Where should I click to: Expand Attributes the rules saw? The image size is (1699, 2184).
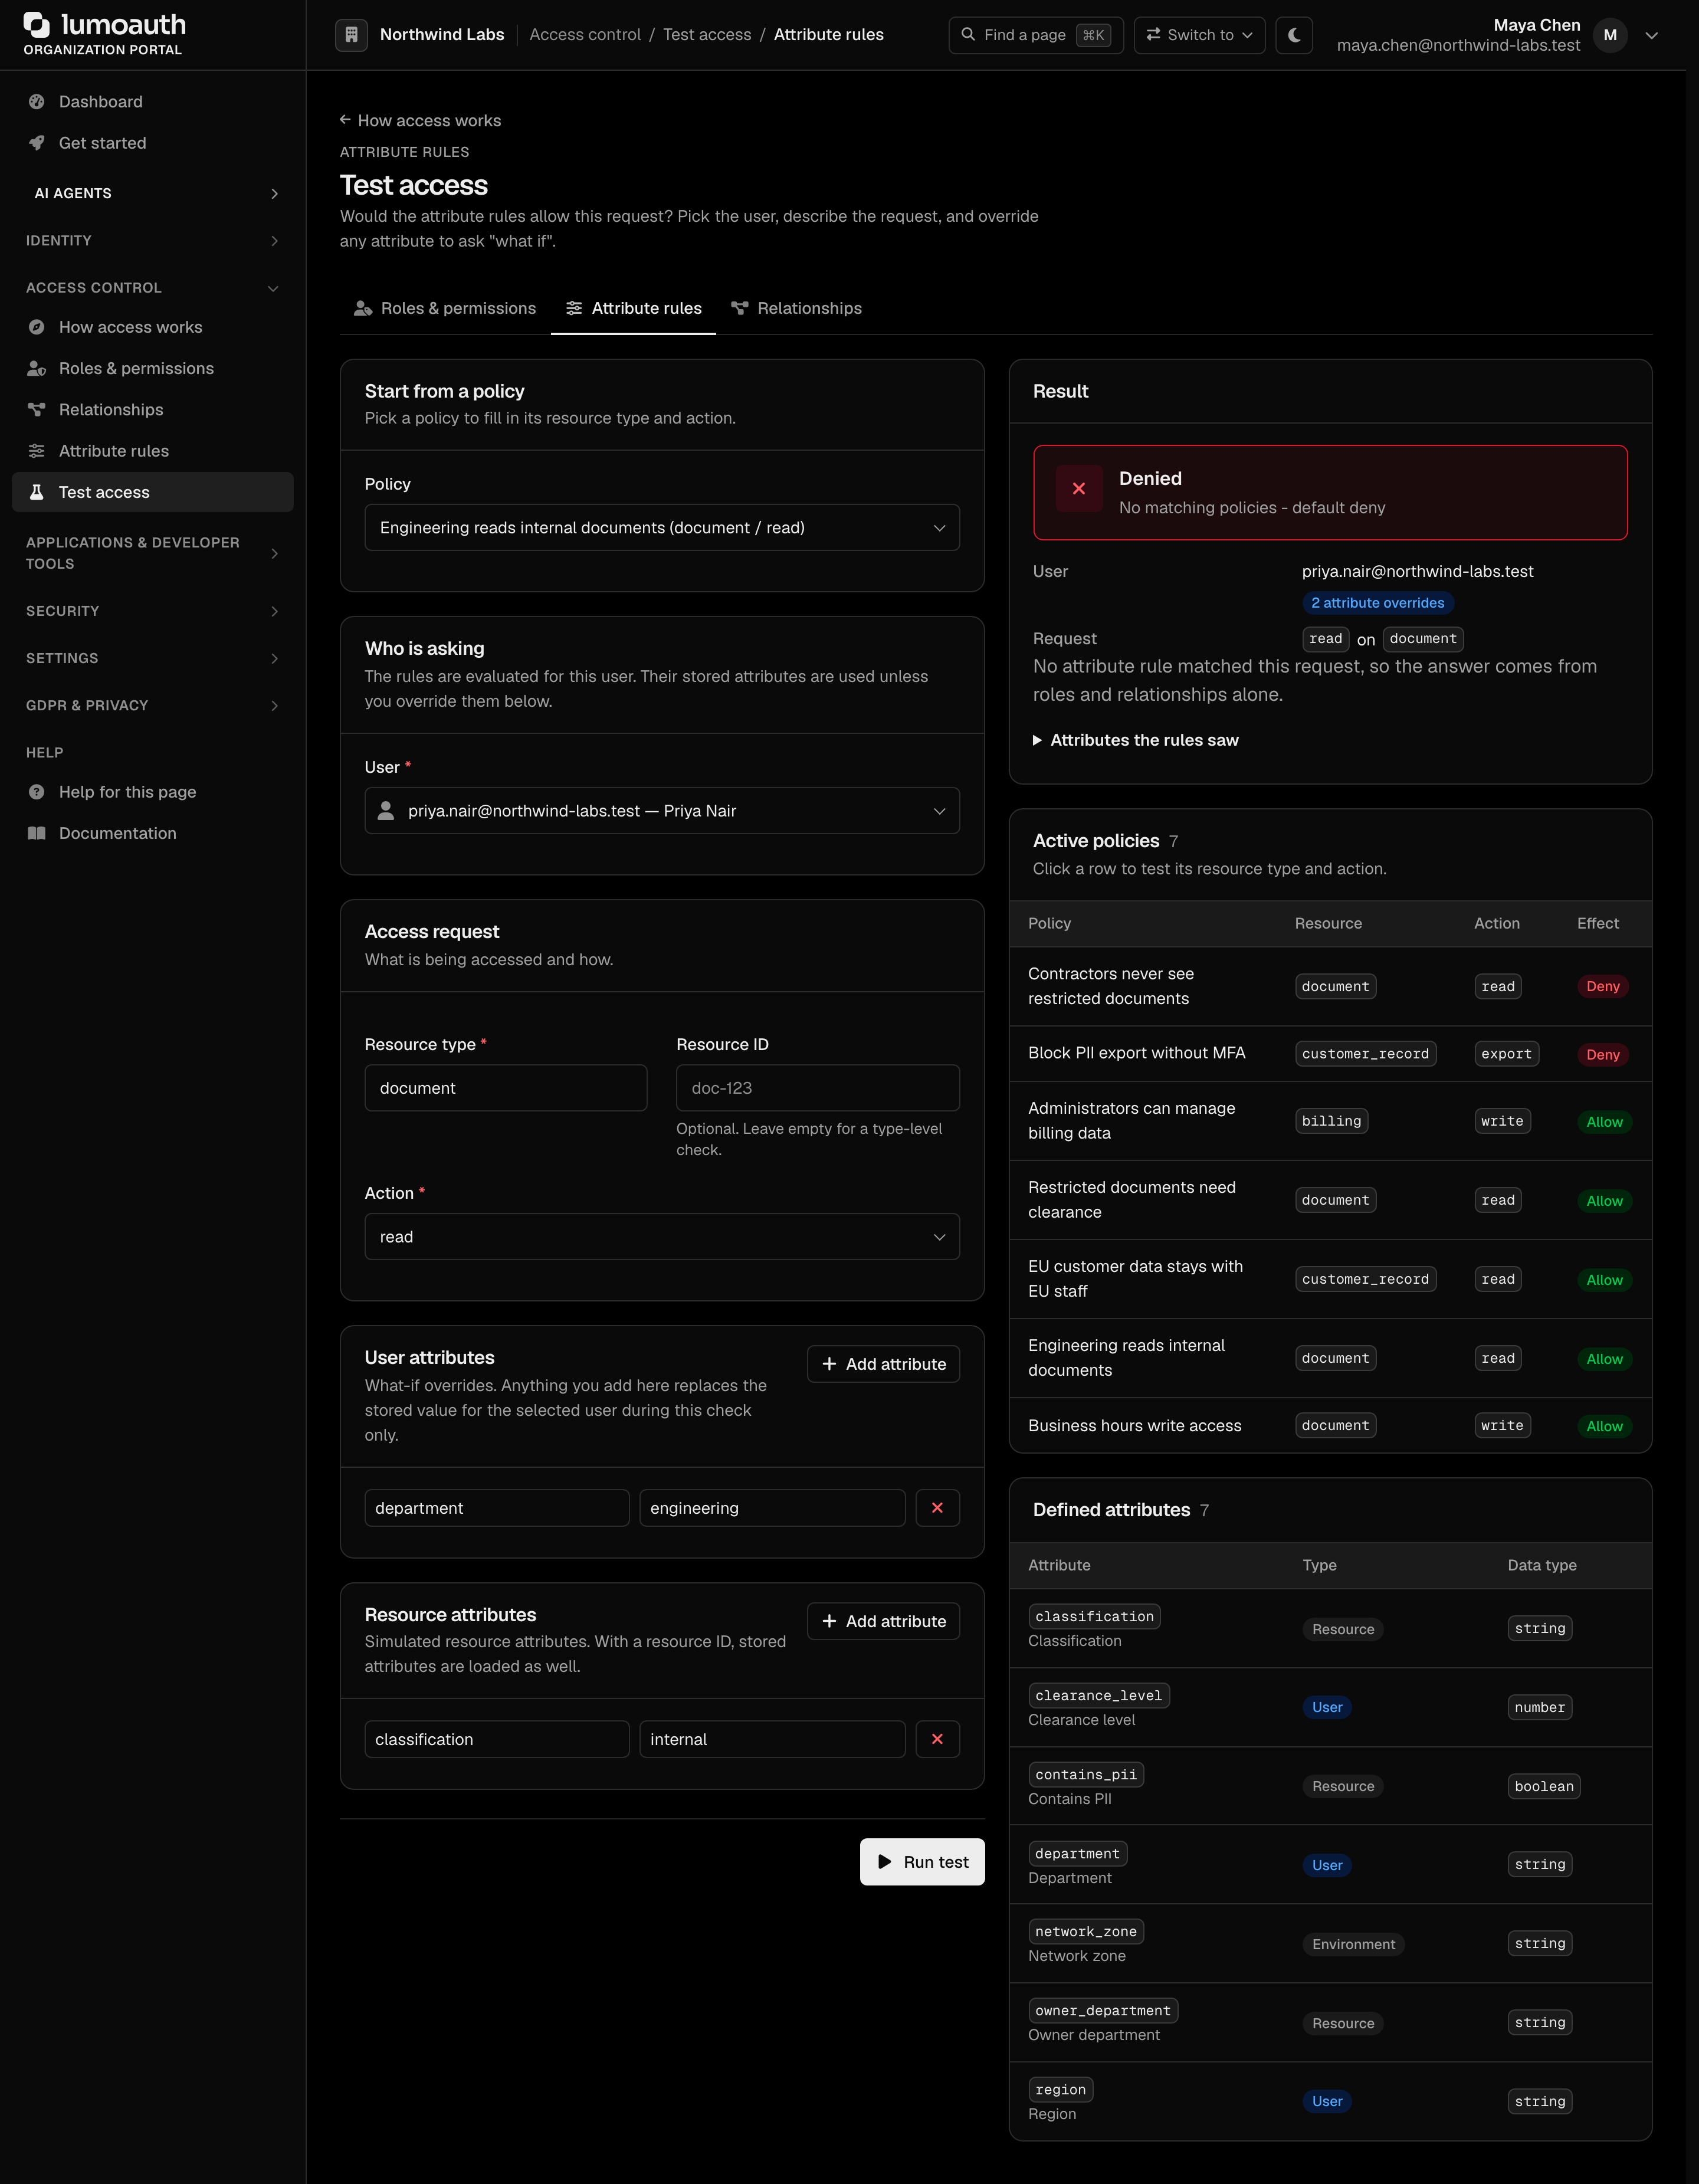(x=1135, y=740)
